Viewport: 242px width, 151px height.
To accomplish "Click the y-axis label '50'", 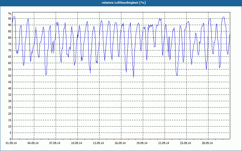I will 10,76.
